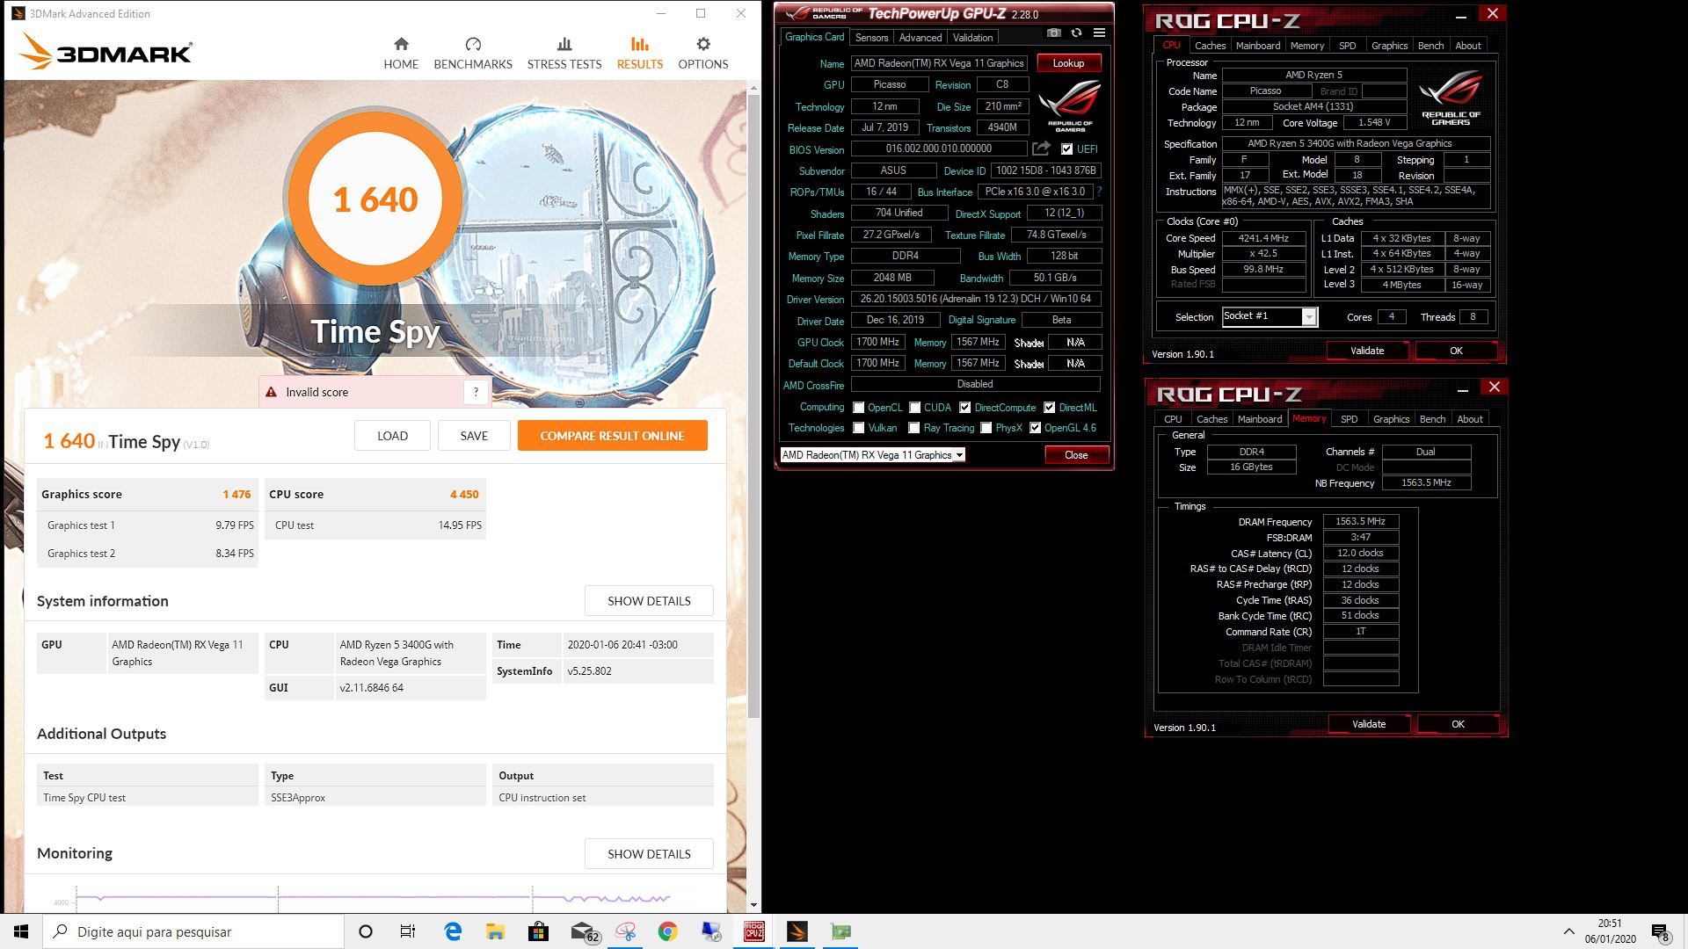Click the Invalid score help question mark
Viewport: 1688px width, 949px height.
click(476, 392)
